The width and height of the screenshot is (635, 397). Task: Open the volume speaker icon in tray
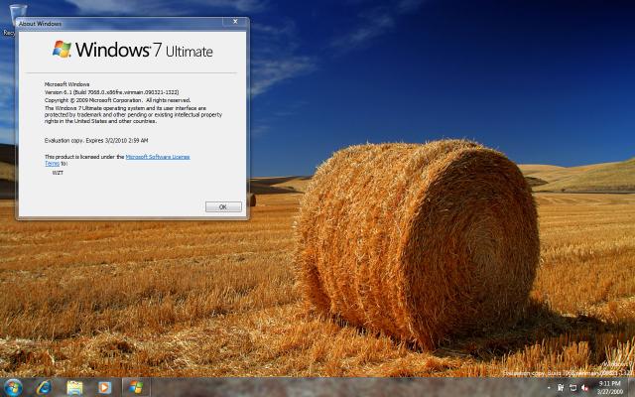point(586,387)
